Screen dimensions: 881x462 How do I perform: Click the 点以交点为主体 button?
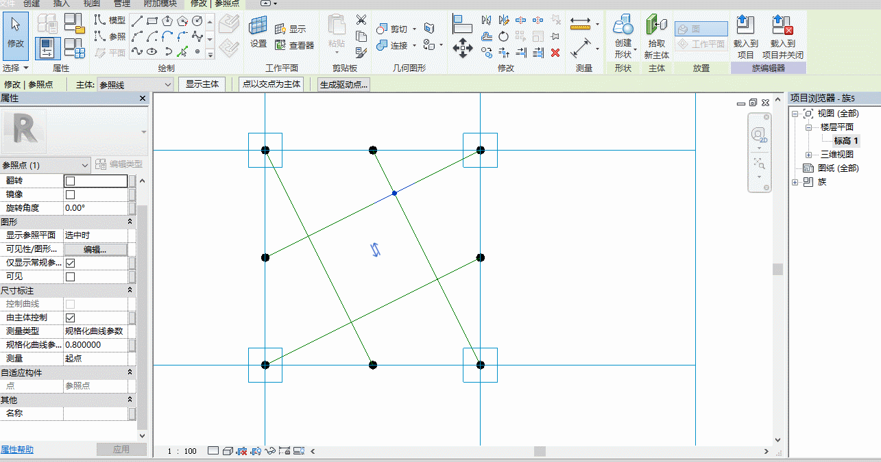tap(272, 84)
